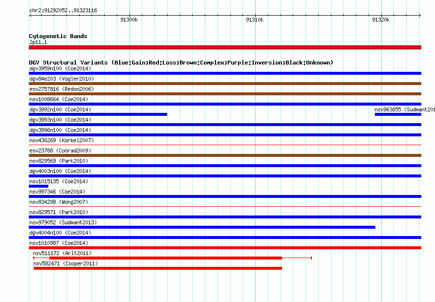Click the nsv1010987 (Coe2014) label
Viewport: 435px width, 302px height.
59,243
